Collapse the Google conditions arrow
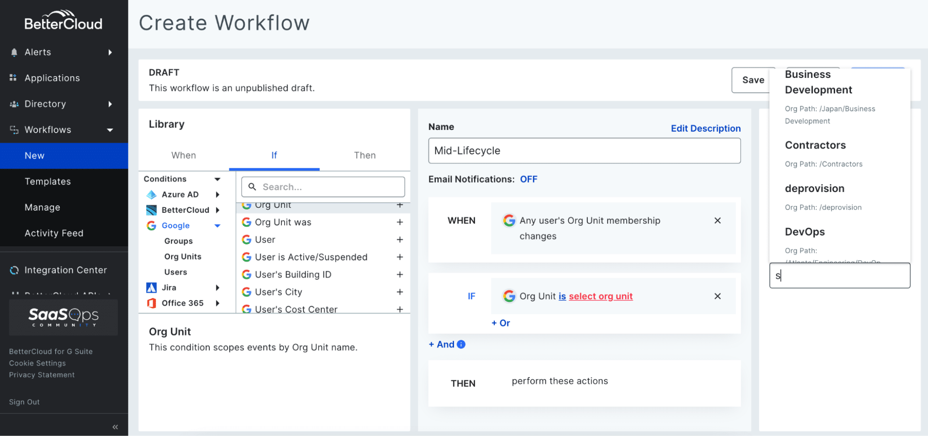 [217, 226]
